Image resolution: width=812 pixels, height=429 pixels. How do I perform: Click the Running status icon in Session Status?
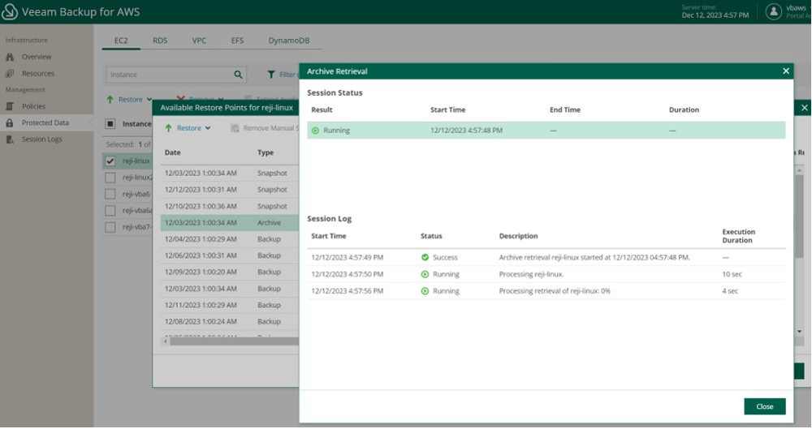(315, 131)
